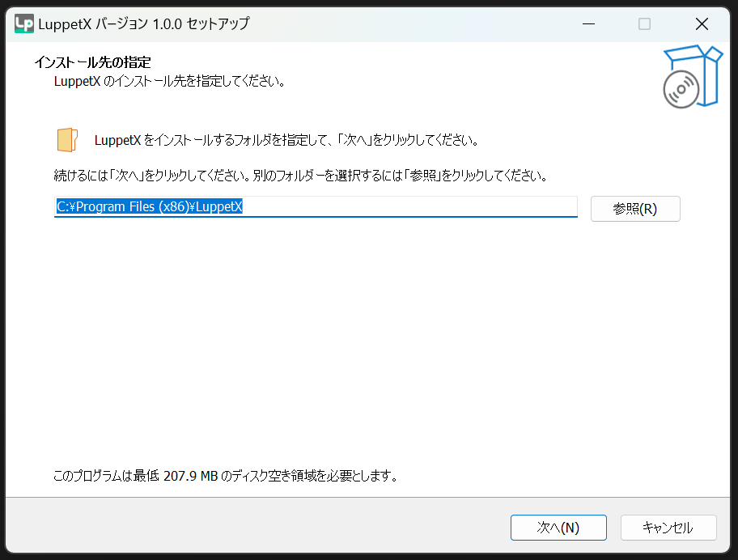Click the LuppetX logo in title bar
Screen dimensions: 738x560
coord(23,24)
